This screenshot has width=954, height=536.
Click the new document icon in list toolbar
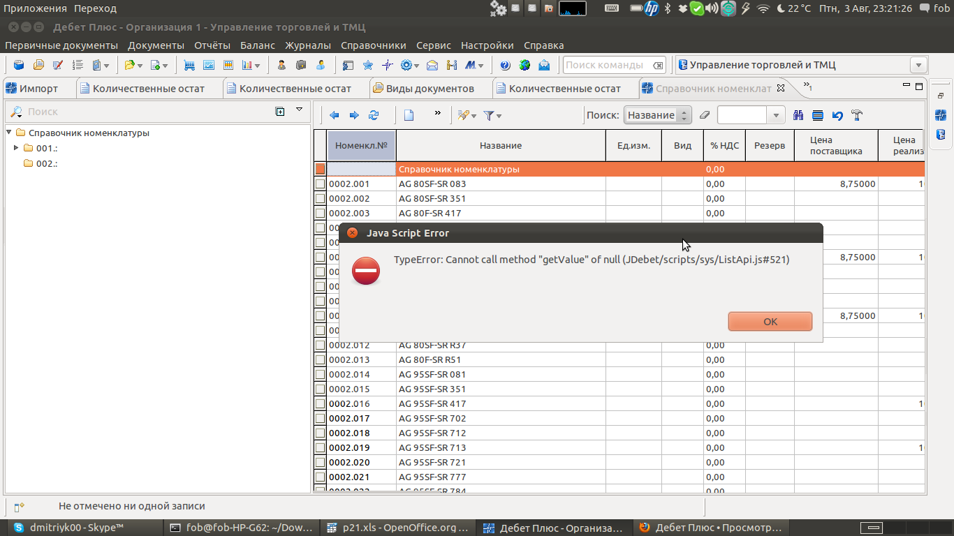[409, 115]
